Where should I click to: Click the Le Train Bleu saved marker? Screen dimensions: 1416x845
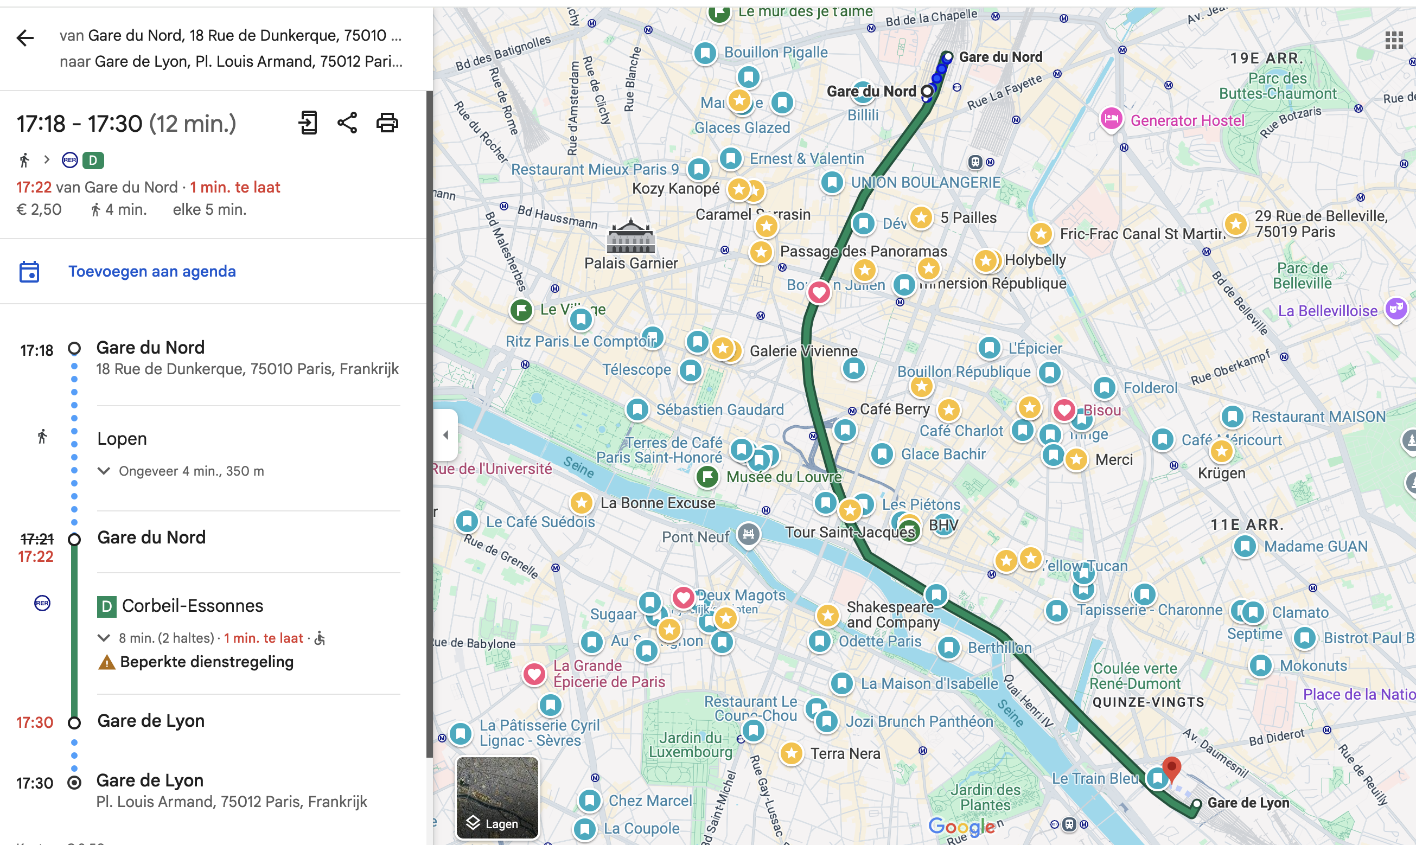coord(1157,778)
